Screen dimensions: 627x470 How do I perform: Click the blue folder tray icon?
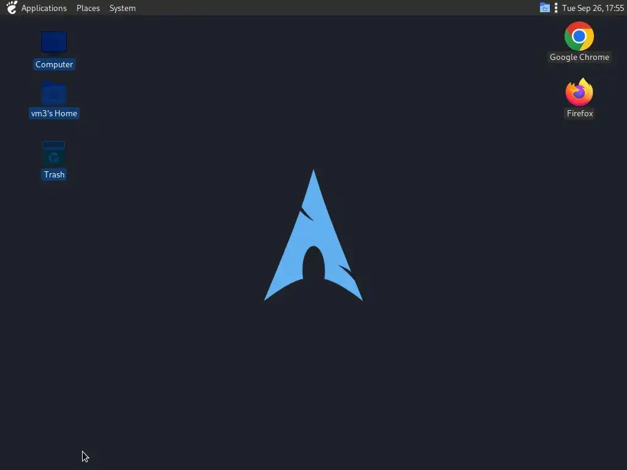tap(544, 7)
